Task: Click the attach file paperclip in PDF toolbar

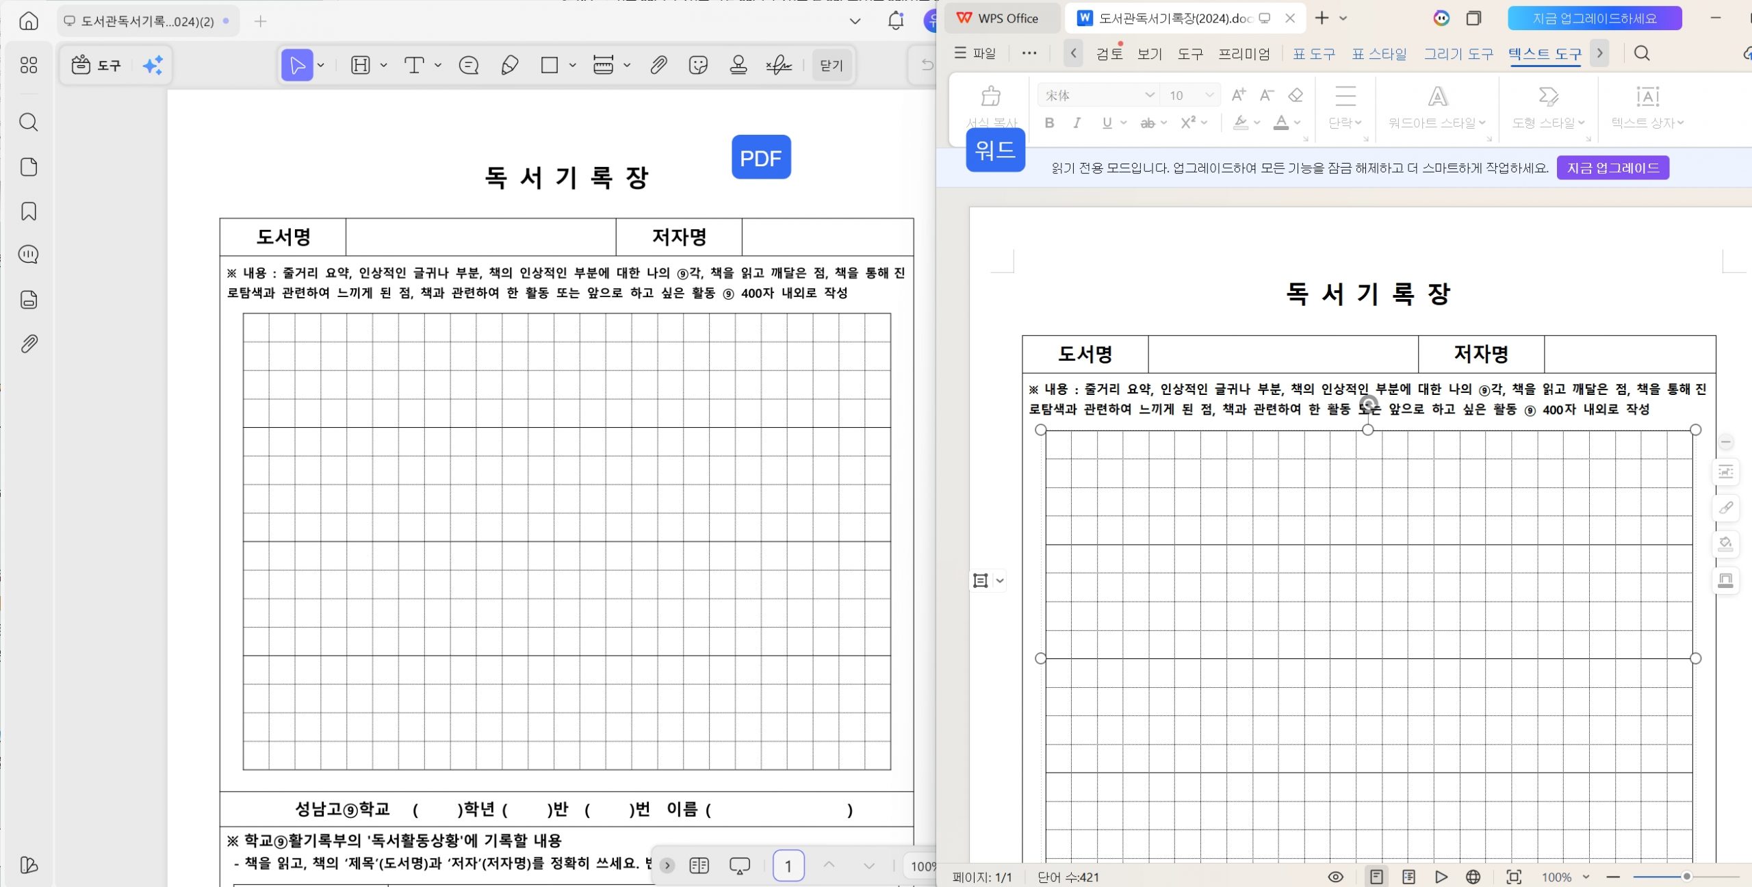Action: pyautogui.click(x=658, y=65)
